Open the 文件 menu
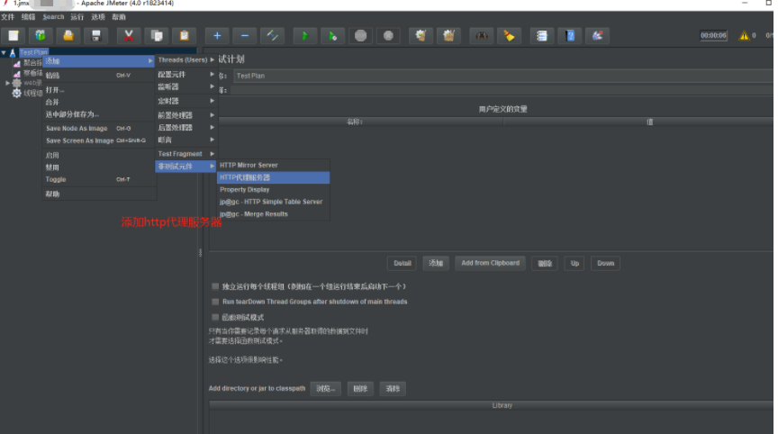The height and width of the screenshot is (434, 778). click(7, 17)
